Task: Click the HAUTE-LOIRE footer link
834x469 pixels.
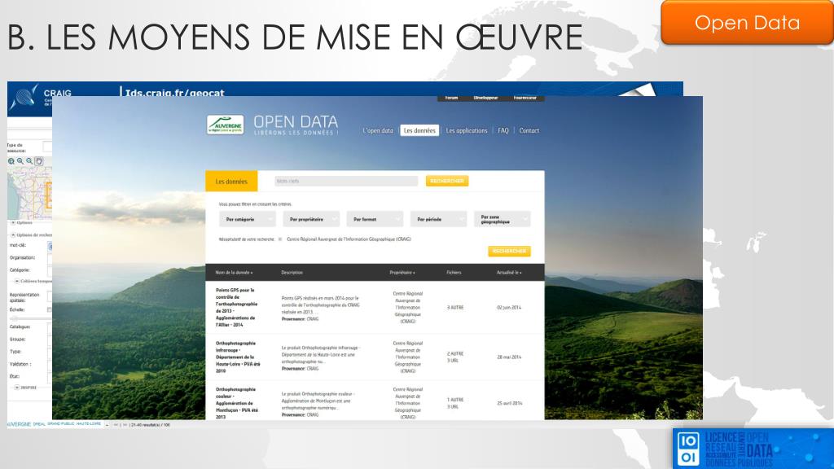Action: [x=88, y=423]
